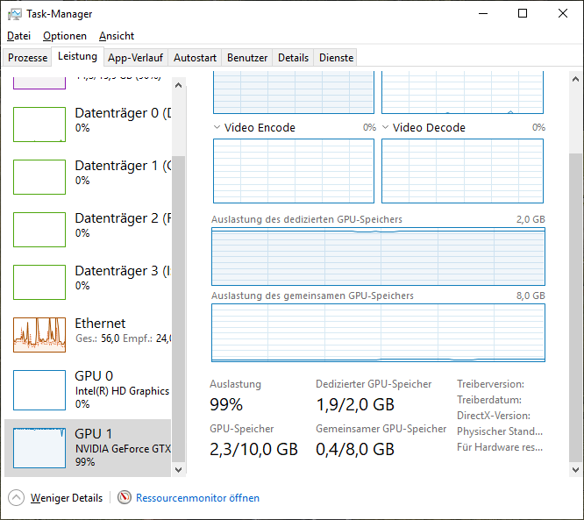Click the 99% Auslastung value
This screenshot has height=520, width=584.
226,404
